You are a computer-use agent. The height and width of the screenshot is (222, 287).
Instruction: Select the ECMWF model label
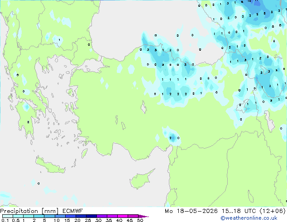point(73,211)
